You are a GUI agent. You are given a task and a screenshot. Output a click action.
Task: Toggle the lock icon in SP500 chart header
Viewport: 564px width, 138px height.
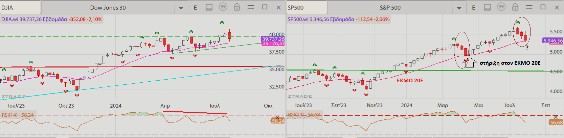pos(515,7)
